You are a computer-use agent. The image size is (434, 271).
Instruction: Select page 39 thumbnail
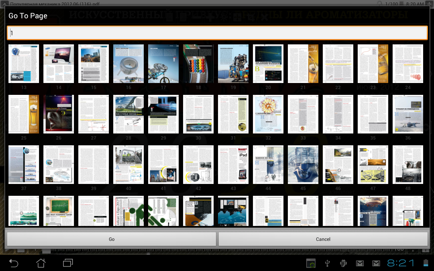(94, 165)
